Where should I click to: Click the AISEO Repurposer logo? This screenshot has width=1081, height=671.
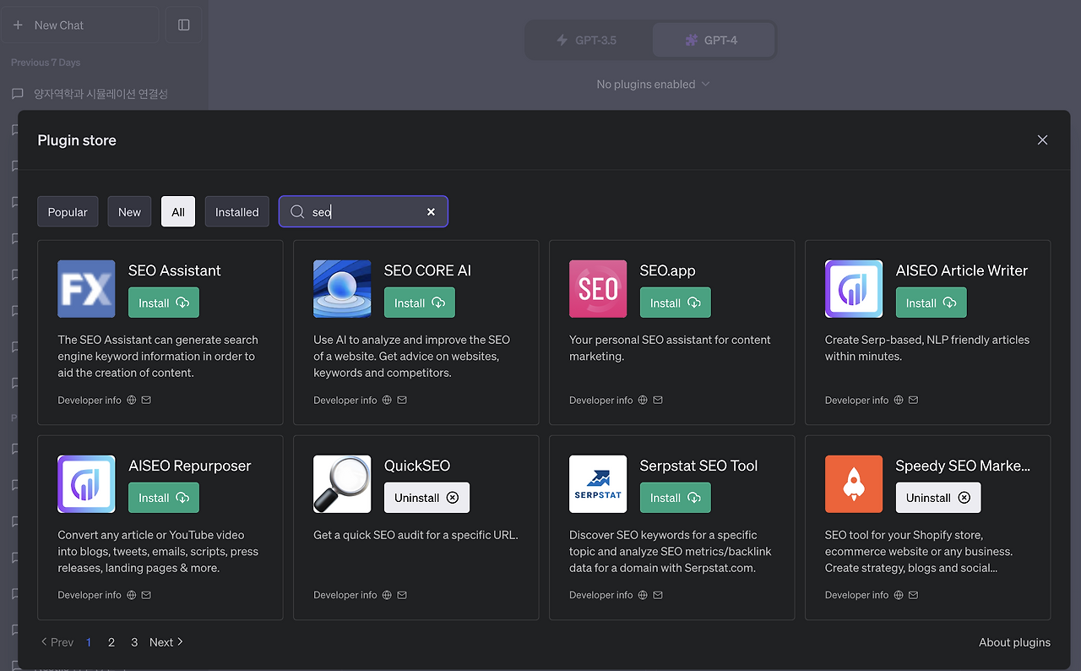tap(86, 484)
